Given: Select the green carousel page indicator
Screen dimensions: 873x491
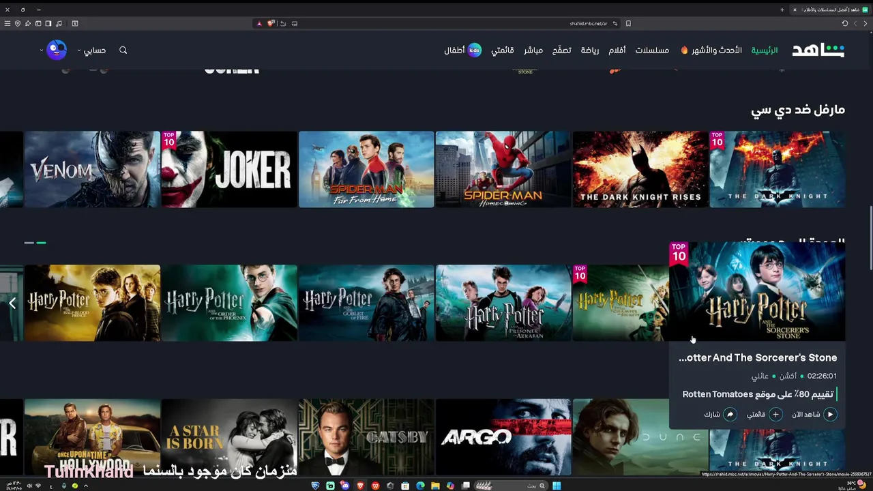Looking at the screenshot, I should [x=41, y=242].
